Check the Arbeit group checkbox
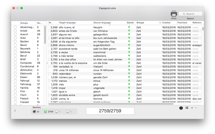Image resolution: width=215 pixels, height=134 pixels. (x=15, y=31)
